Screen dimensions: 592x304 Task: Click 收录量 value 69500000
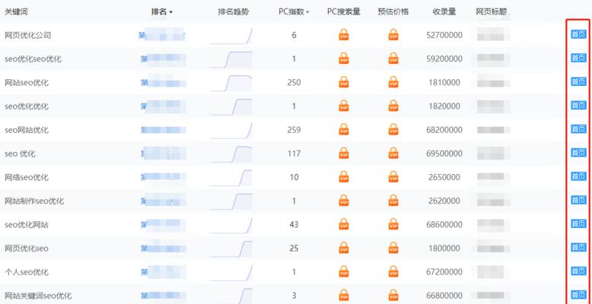click(x=444, y=154)
